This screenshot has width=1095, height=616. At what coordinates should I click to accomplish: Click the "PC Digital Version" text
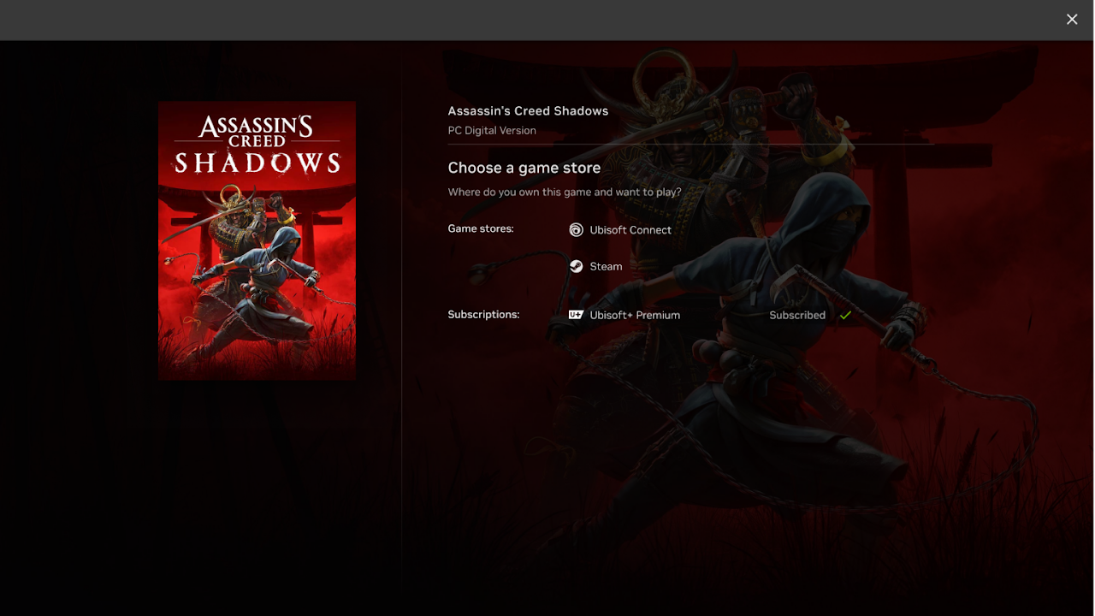(492, 131)
